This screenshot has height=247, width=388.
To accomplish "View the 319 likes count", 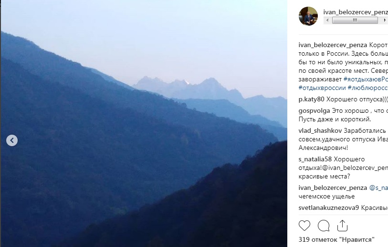I will tap(336, 239).
